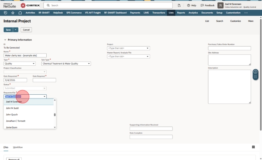Open the LIMS menu
Viewport: 262px width, 160px height.
tap(146, 13)
